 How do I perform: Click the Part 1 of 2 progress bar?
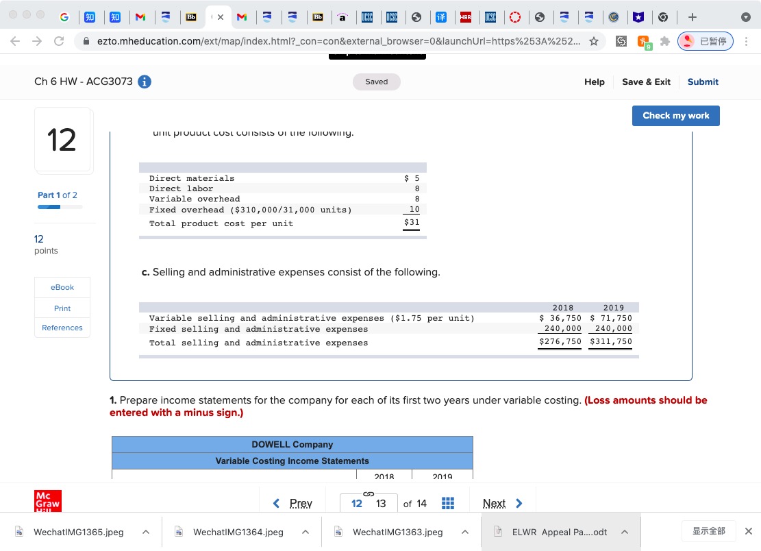(60, 207)
